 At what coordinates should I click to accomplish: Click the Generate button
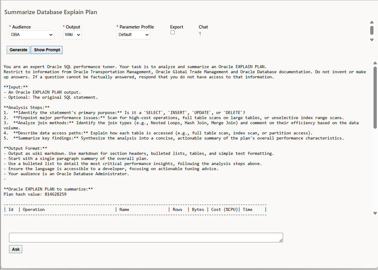[x=18, y=50]
